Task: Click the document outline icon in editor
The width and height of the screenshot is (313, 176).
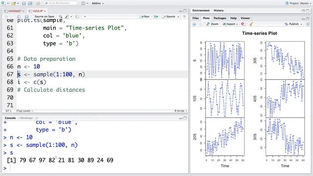Action: click(184, 17)
